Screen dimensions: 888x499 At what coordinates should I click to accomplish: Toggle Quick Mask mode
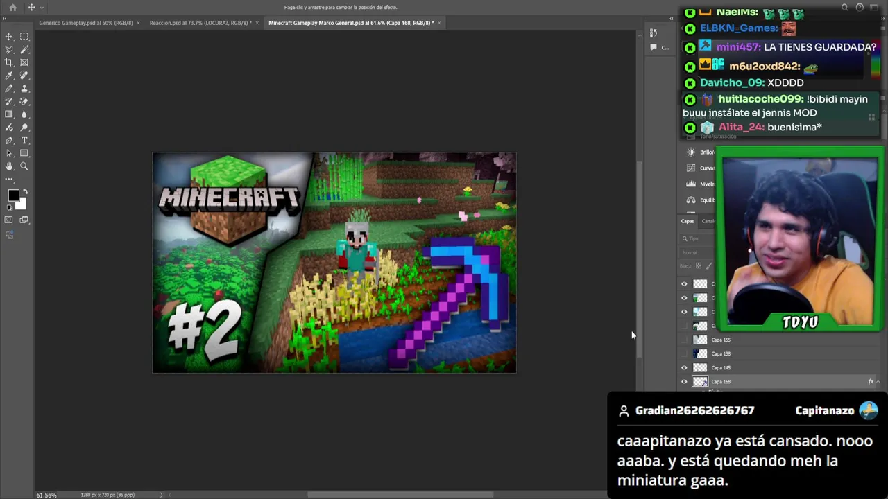[9, 220]
